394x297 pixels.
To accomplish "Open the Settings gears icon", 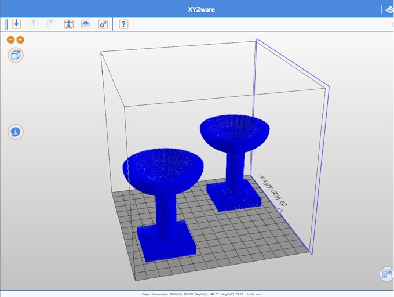I will tap(103, 24).
